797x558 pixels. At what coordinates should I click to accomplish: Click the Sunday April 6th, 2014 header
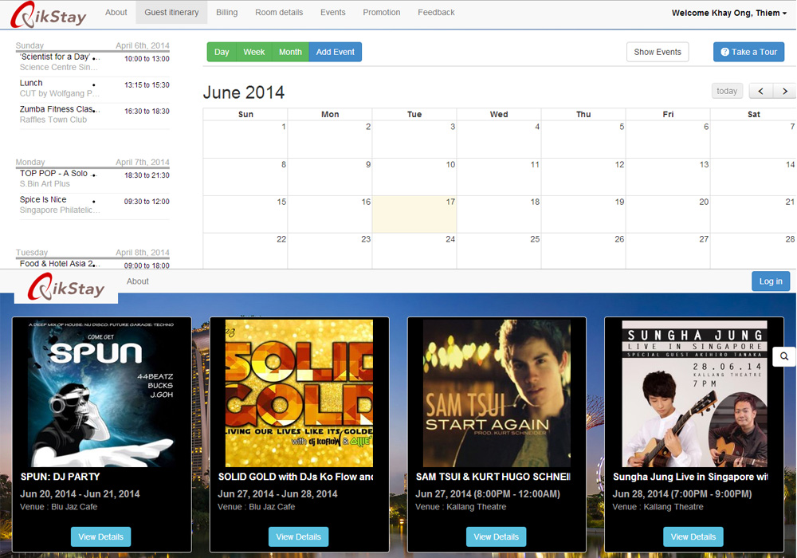pyautogui.click(x=92, y=45)
